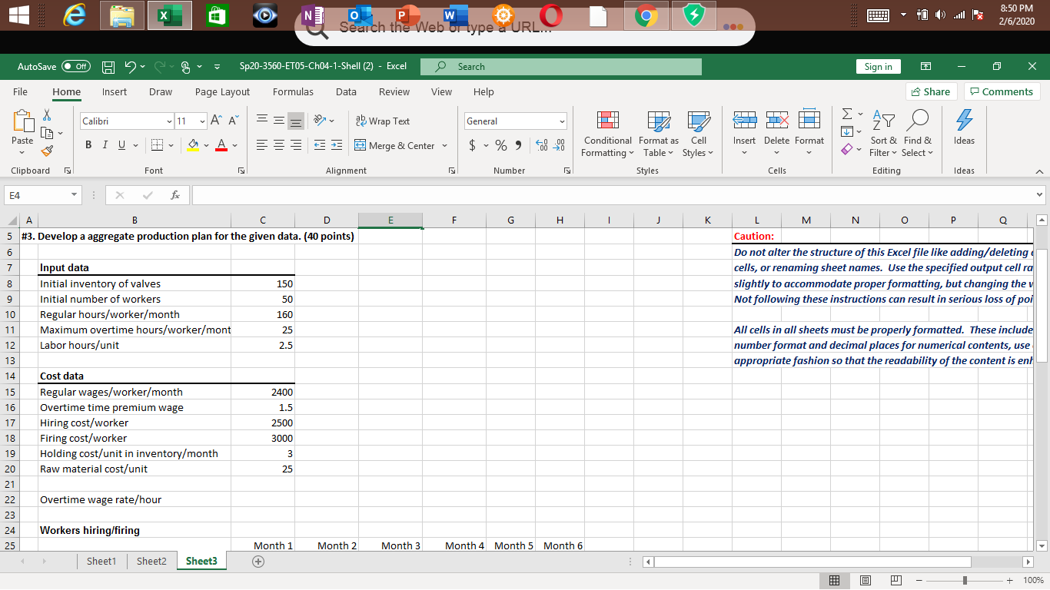The height and width of the screenshot is (590, 1050).
Task: Select the Sheet1 worksheet tab
Action: coord(101,561)
